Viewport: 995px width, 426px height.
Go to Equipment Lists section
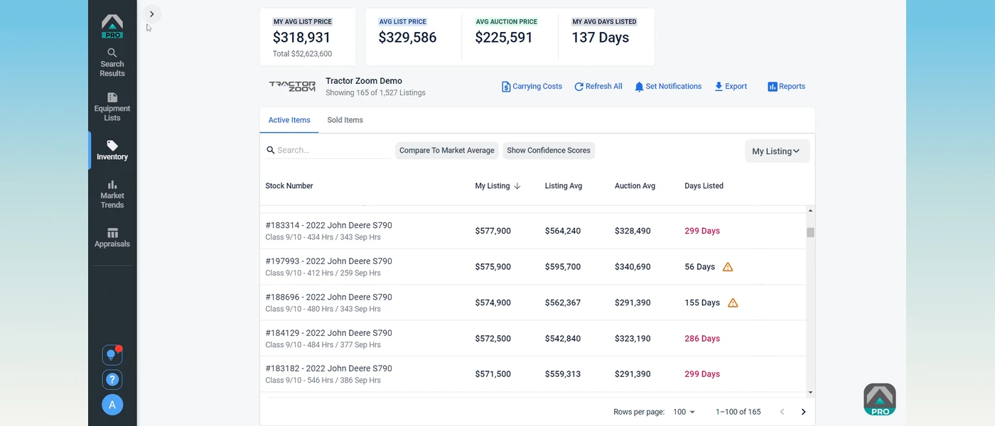pyautogui.click(x=112, y=106)
